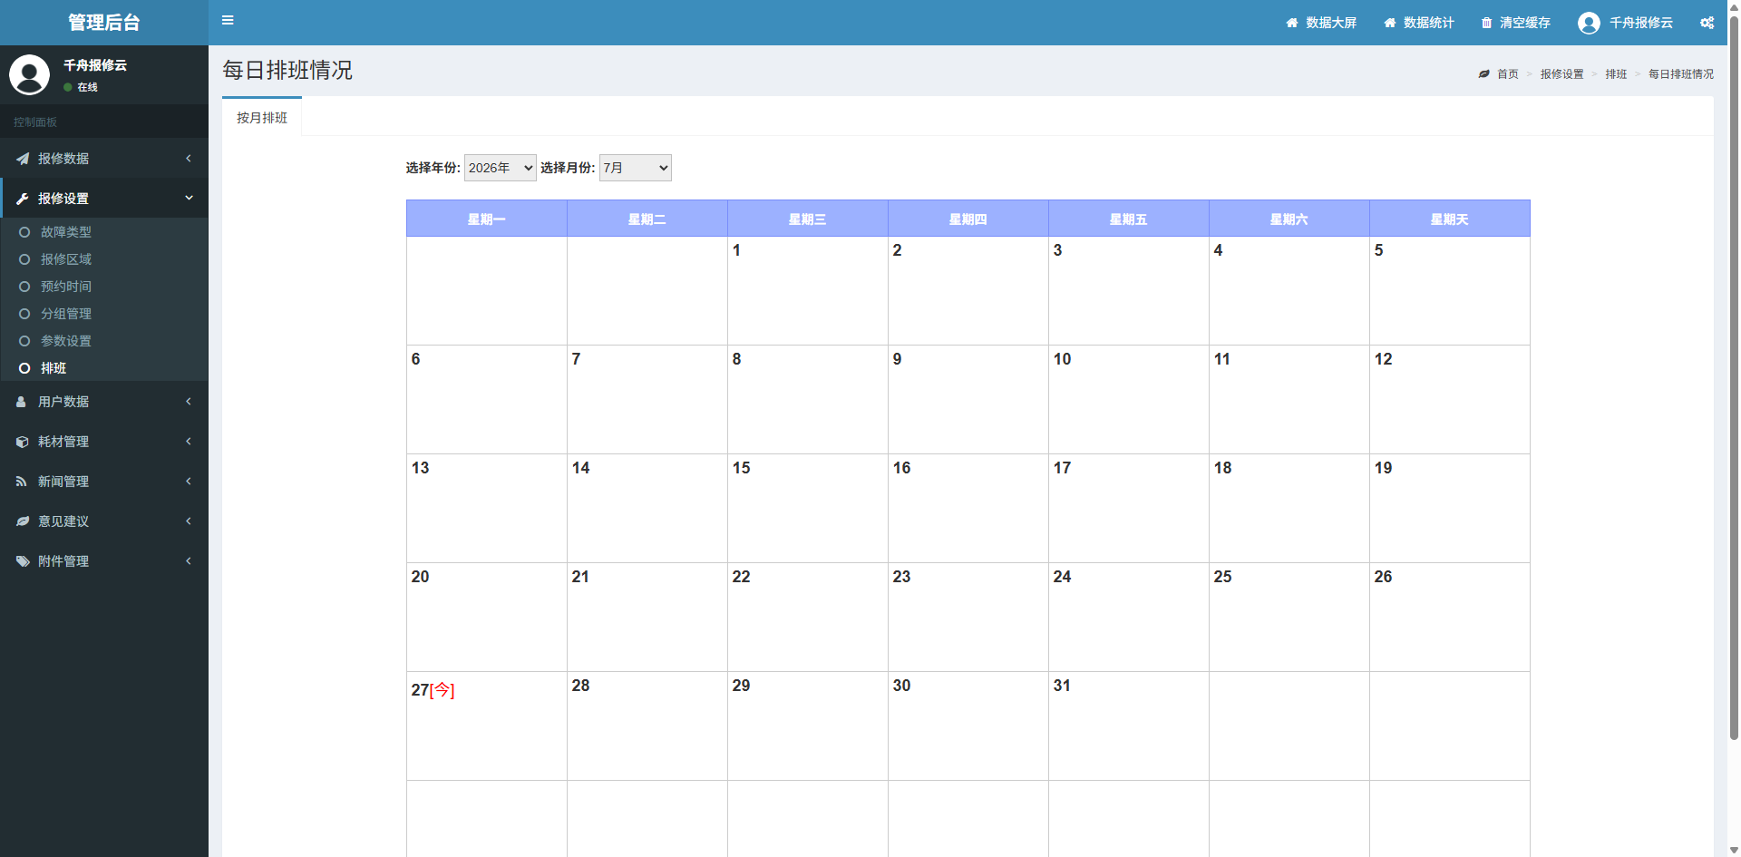Click the trash icon for 清空缓存

tap(1486, 23)
